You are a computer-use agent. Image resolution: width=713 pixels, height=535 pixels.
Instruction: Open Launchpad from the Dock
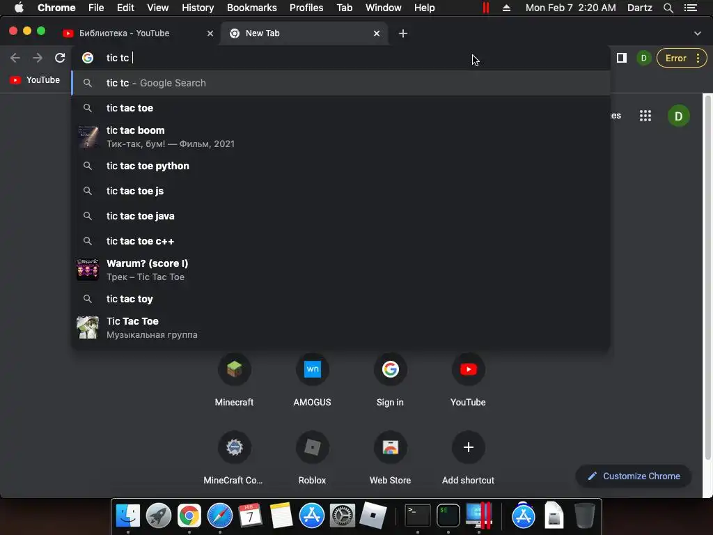(x=159, y=515)
